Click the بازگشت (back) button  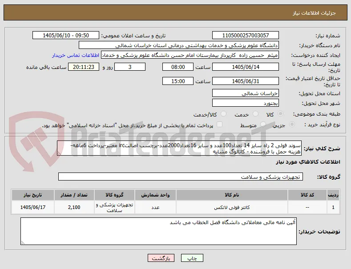point(161,258)
